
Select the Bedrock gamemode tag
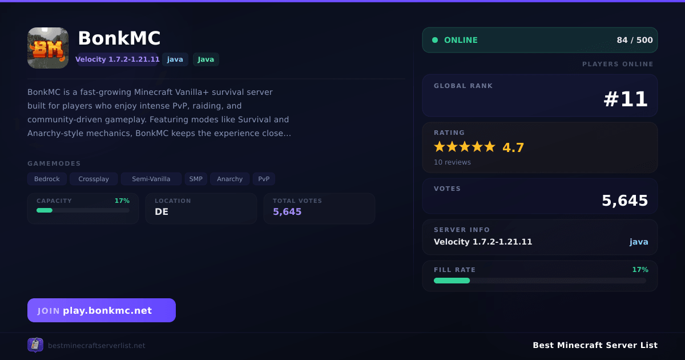(47, 179)
